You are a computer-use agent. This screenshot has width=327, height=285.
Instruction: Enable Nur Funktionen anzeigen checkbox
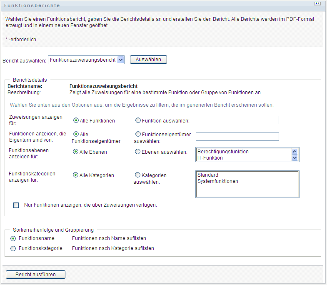tap(16, 205)
